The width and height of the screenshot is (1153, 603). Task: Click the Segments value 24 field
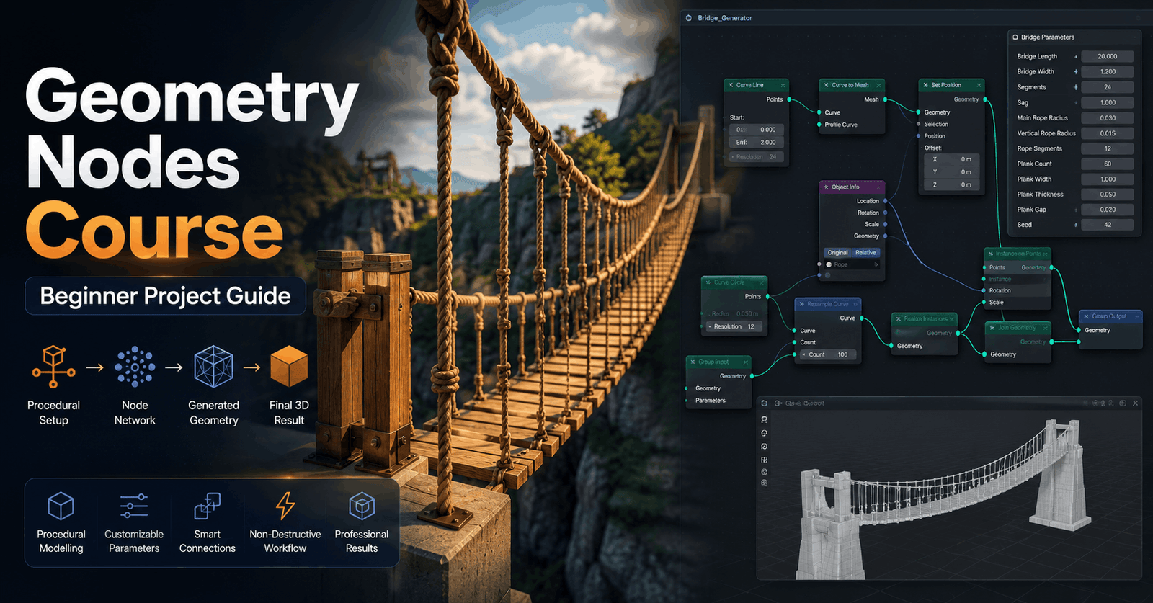(x=1108, y=87)
